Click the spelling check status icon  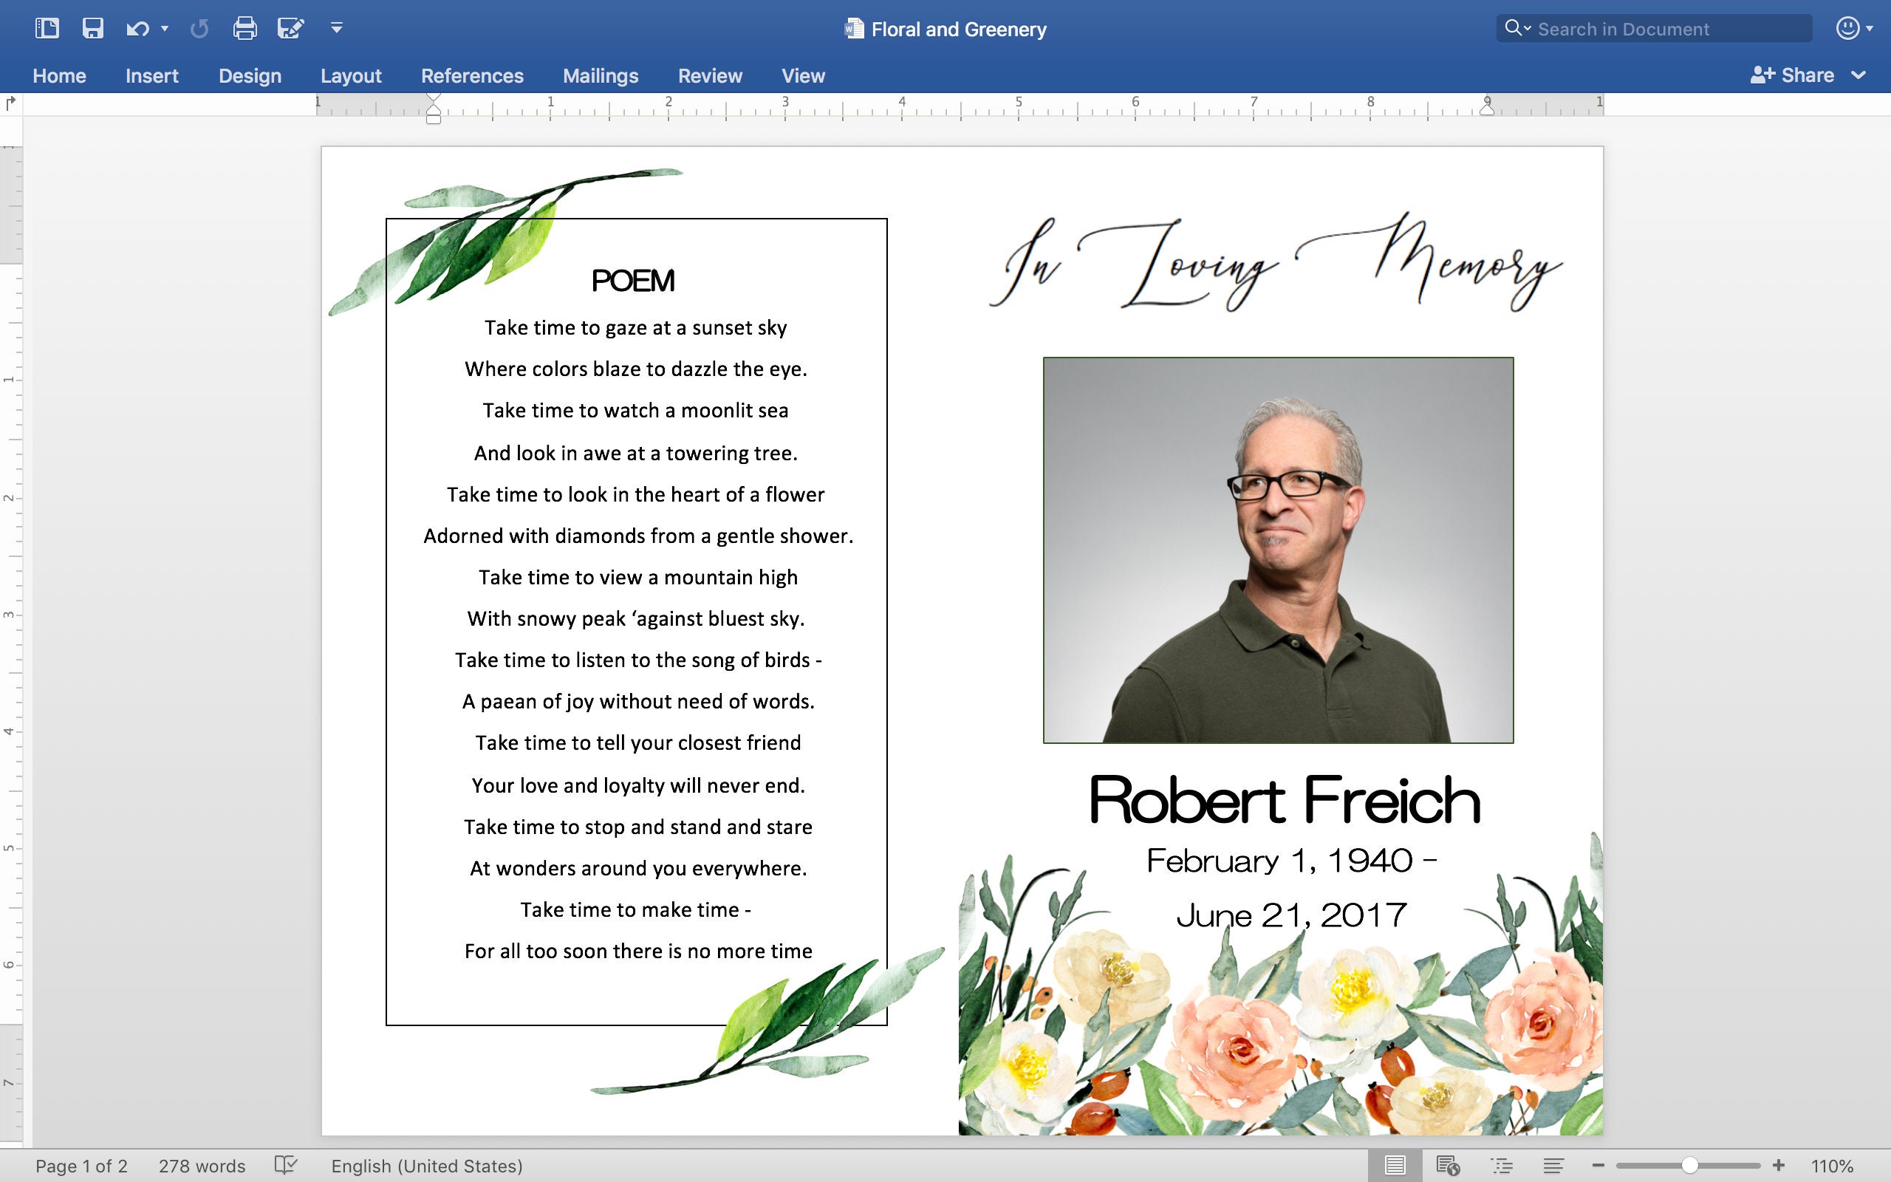284,1165
